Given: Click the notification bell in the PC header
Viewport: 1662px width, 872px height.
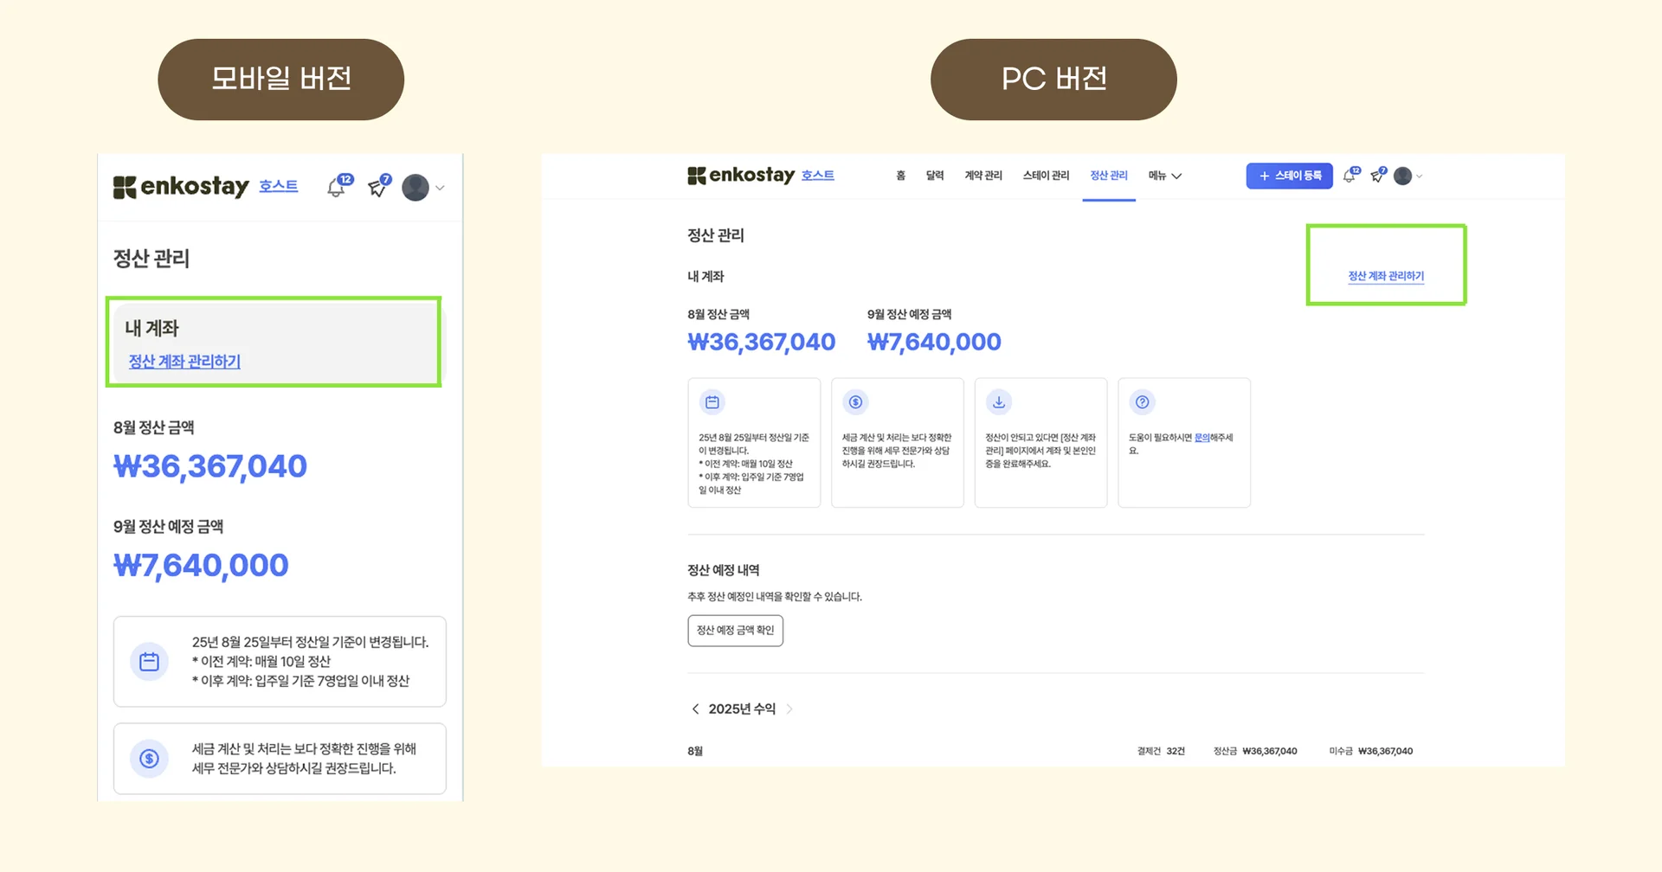Looking at the screenshot, I should (x=1350, y=176).
